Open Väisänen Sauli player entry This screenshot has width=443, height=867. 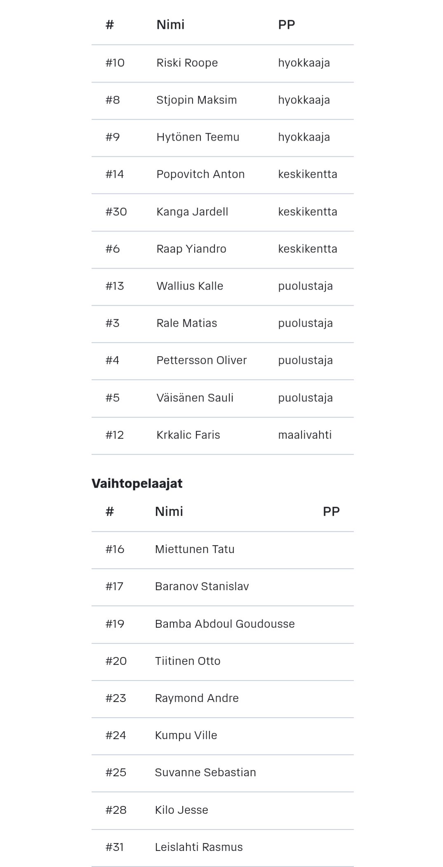click(195, 398)
